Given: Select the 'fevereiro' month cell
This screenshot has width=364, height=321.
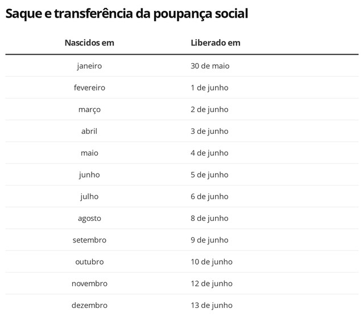Looking at the screenshot, I should [x=89, y=88].
